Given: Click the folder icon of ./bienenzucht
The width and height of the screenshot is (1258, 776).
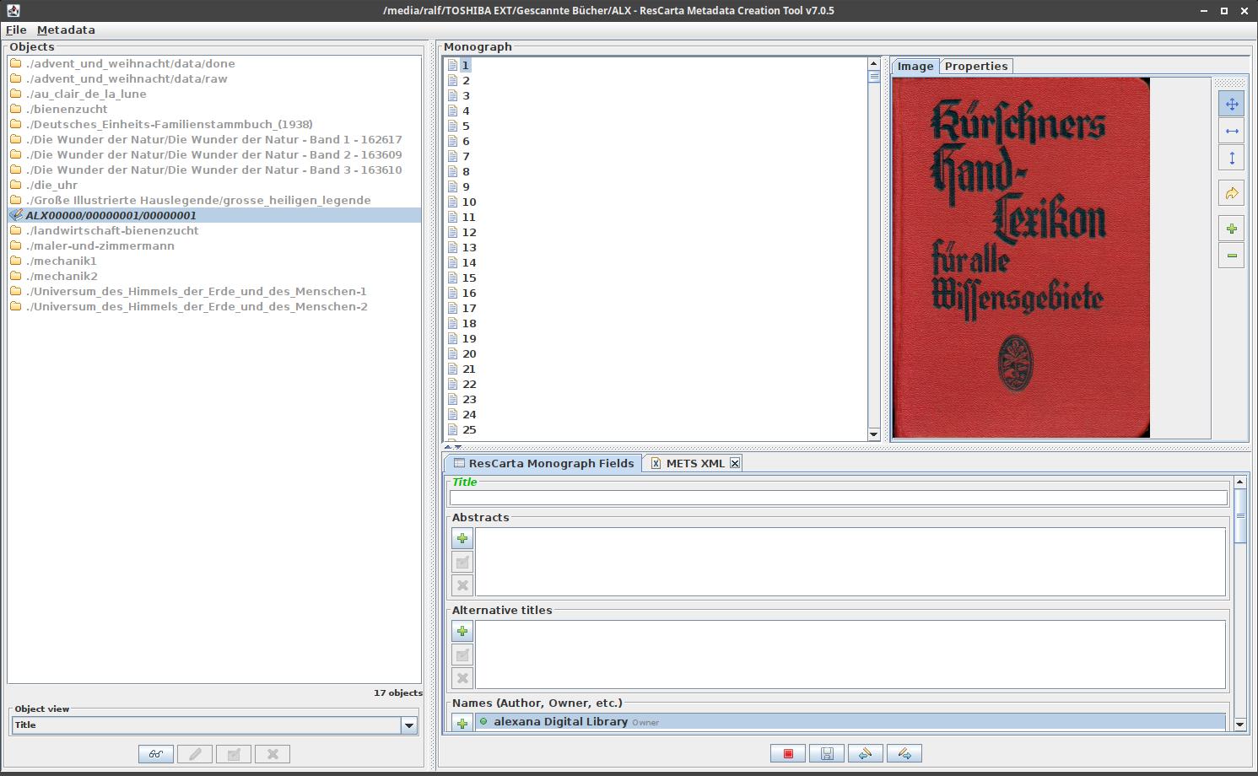Looking at the screenshot, I should click(x=15, y=109).
